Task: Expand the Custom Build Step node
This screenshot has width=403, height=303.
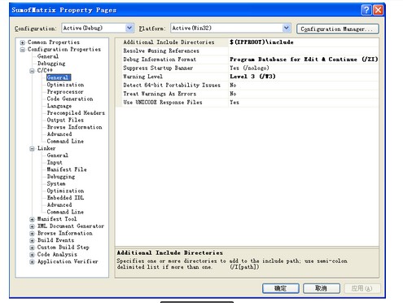Action: pos(32,248)
